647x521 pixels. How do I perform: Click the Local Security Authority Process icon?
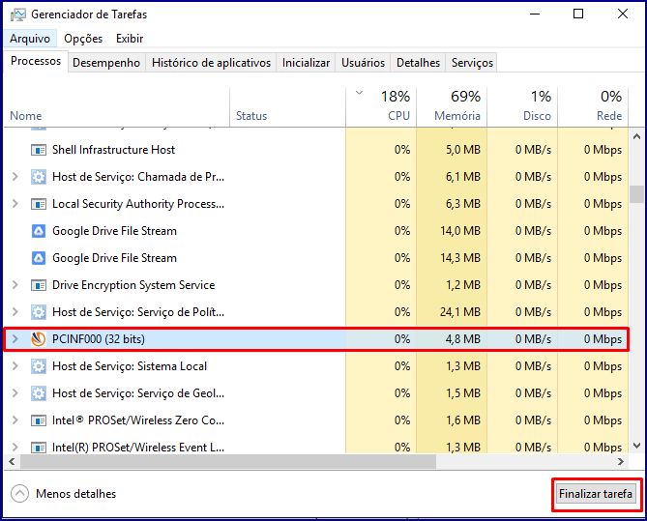coord(39,204)
